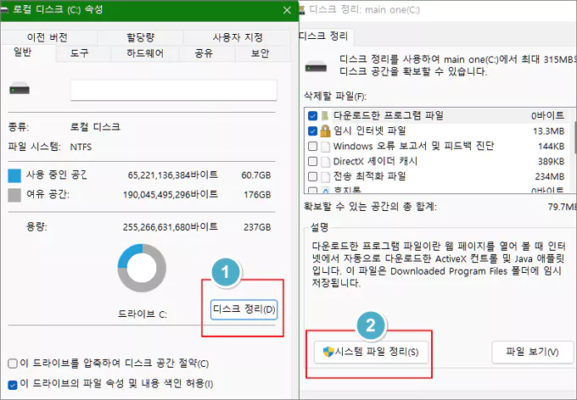The image size is (577, 400).
Task: Click the drive icon beside the label field
Action: pyautogui.click(x=20, y=89)
